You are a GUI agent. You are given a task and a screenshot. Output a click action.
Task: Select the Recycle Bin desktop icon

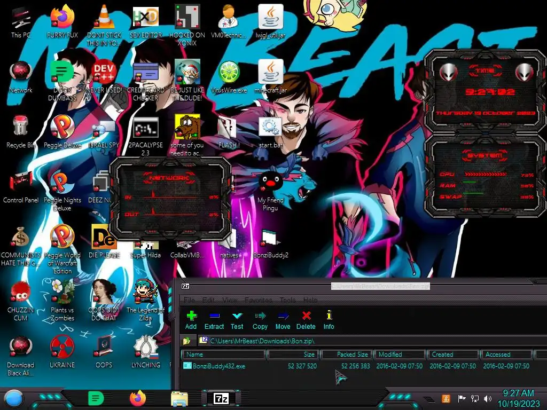click(x=21, y=132)
